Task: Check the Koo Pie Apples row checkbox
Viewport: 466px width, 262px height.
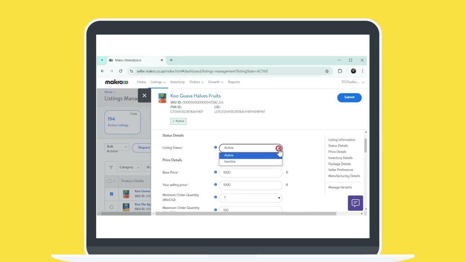Action: click(111, 207)
